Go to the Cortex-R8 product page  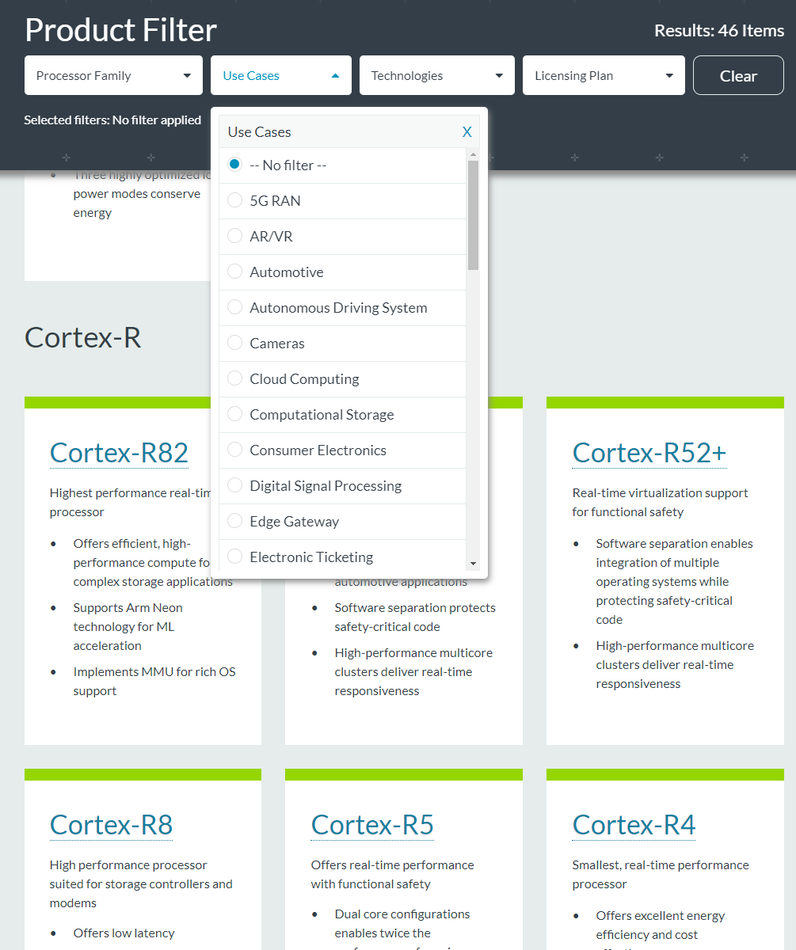pos(111,825)
